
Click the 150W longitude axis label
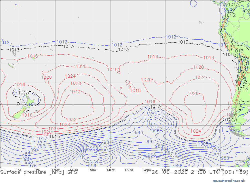pyautogui.click(x=92, y=170)
